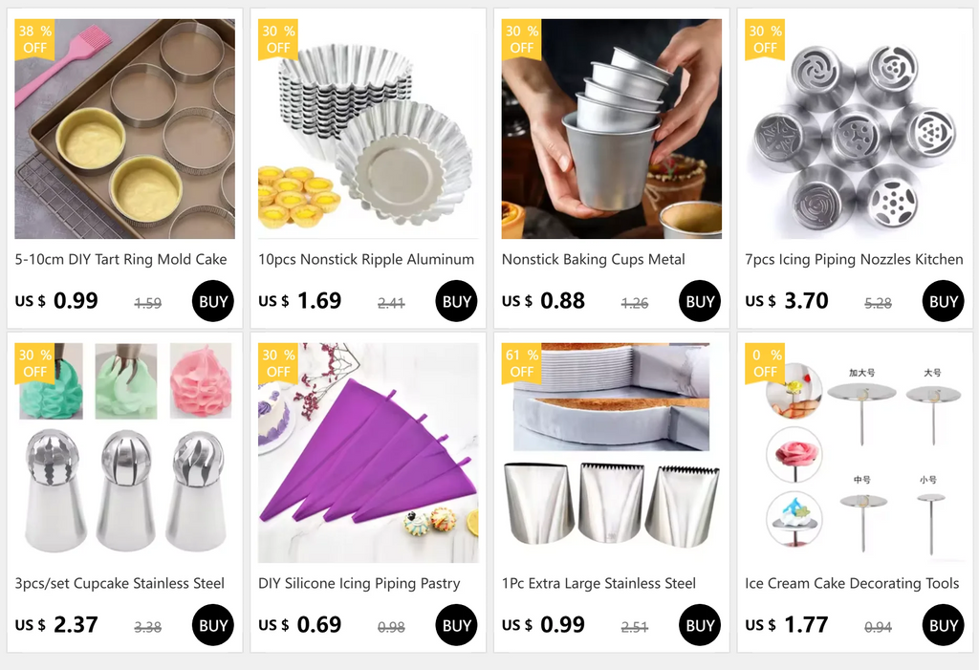
Task: Click BUY for 3pcs/set Cupcake Stainless Steel
Action: [213, 625]
